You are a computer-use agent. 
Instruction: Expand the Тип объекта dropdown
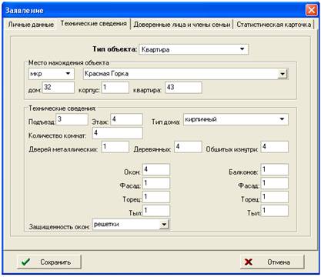point(242,49)
